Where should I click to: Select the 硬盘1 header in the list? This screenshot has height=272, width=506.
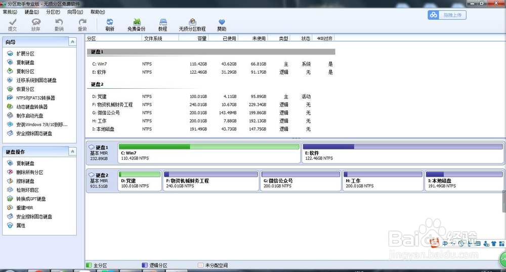[x=211, y=52]
